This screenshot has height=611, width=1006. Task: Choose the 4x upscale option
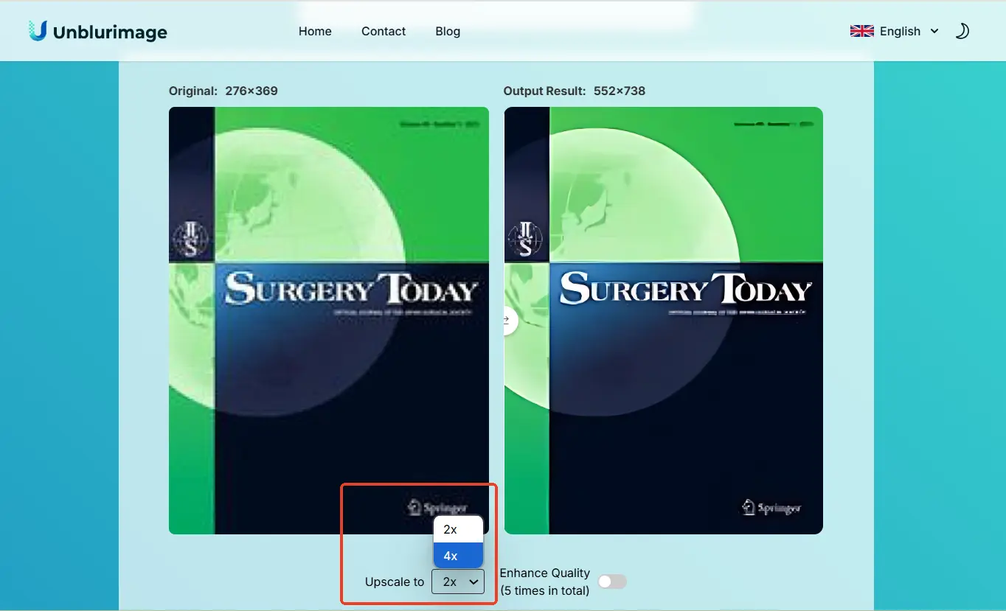pos(458,556)
